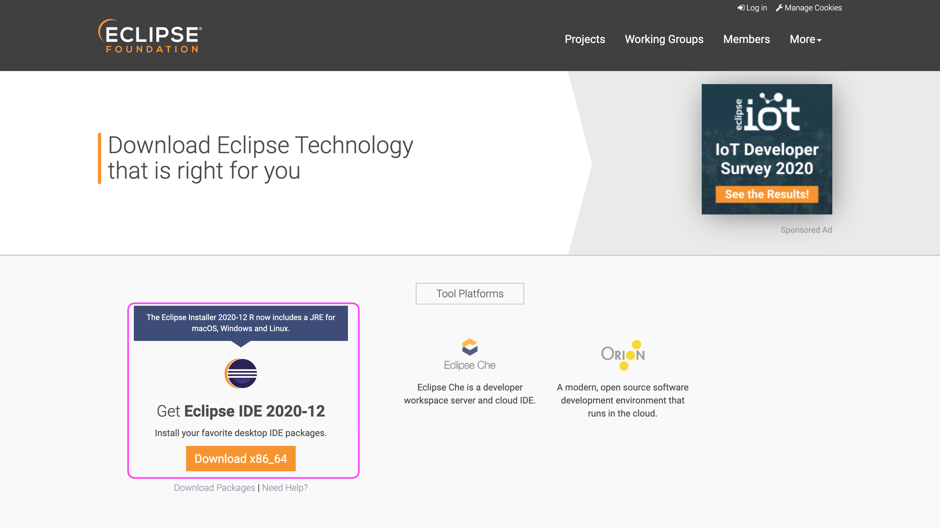Click See the Results! button in ad

tap(767, 194)
